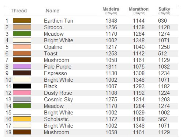Click the Thread column header

(19, 11)
